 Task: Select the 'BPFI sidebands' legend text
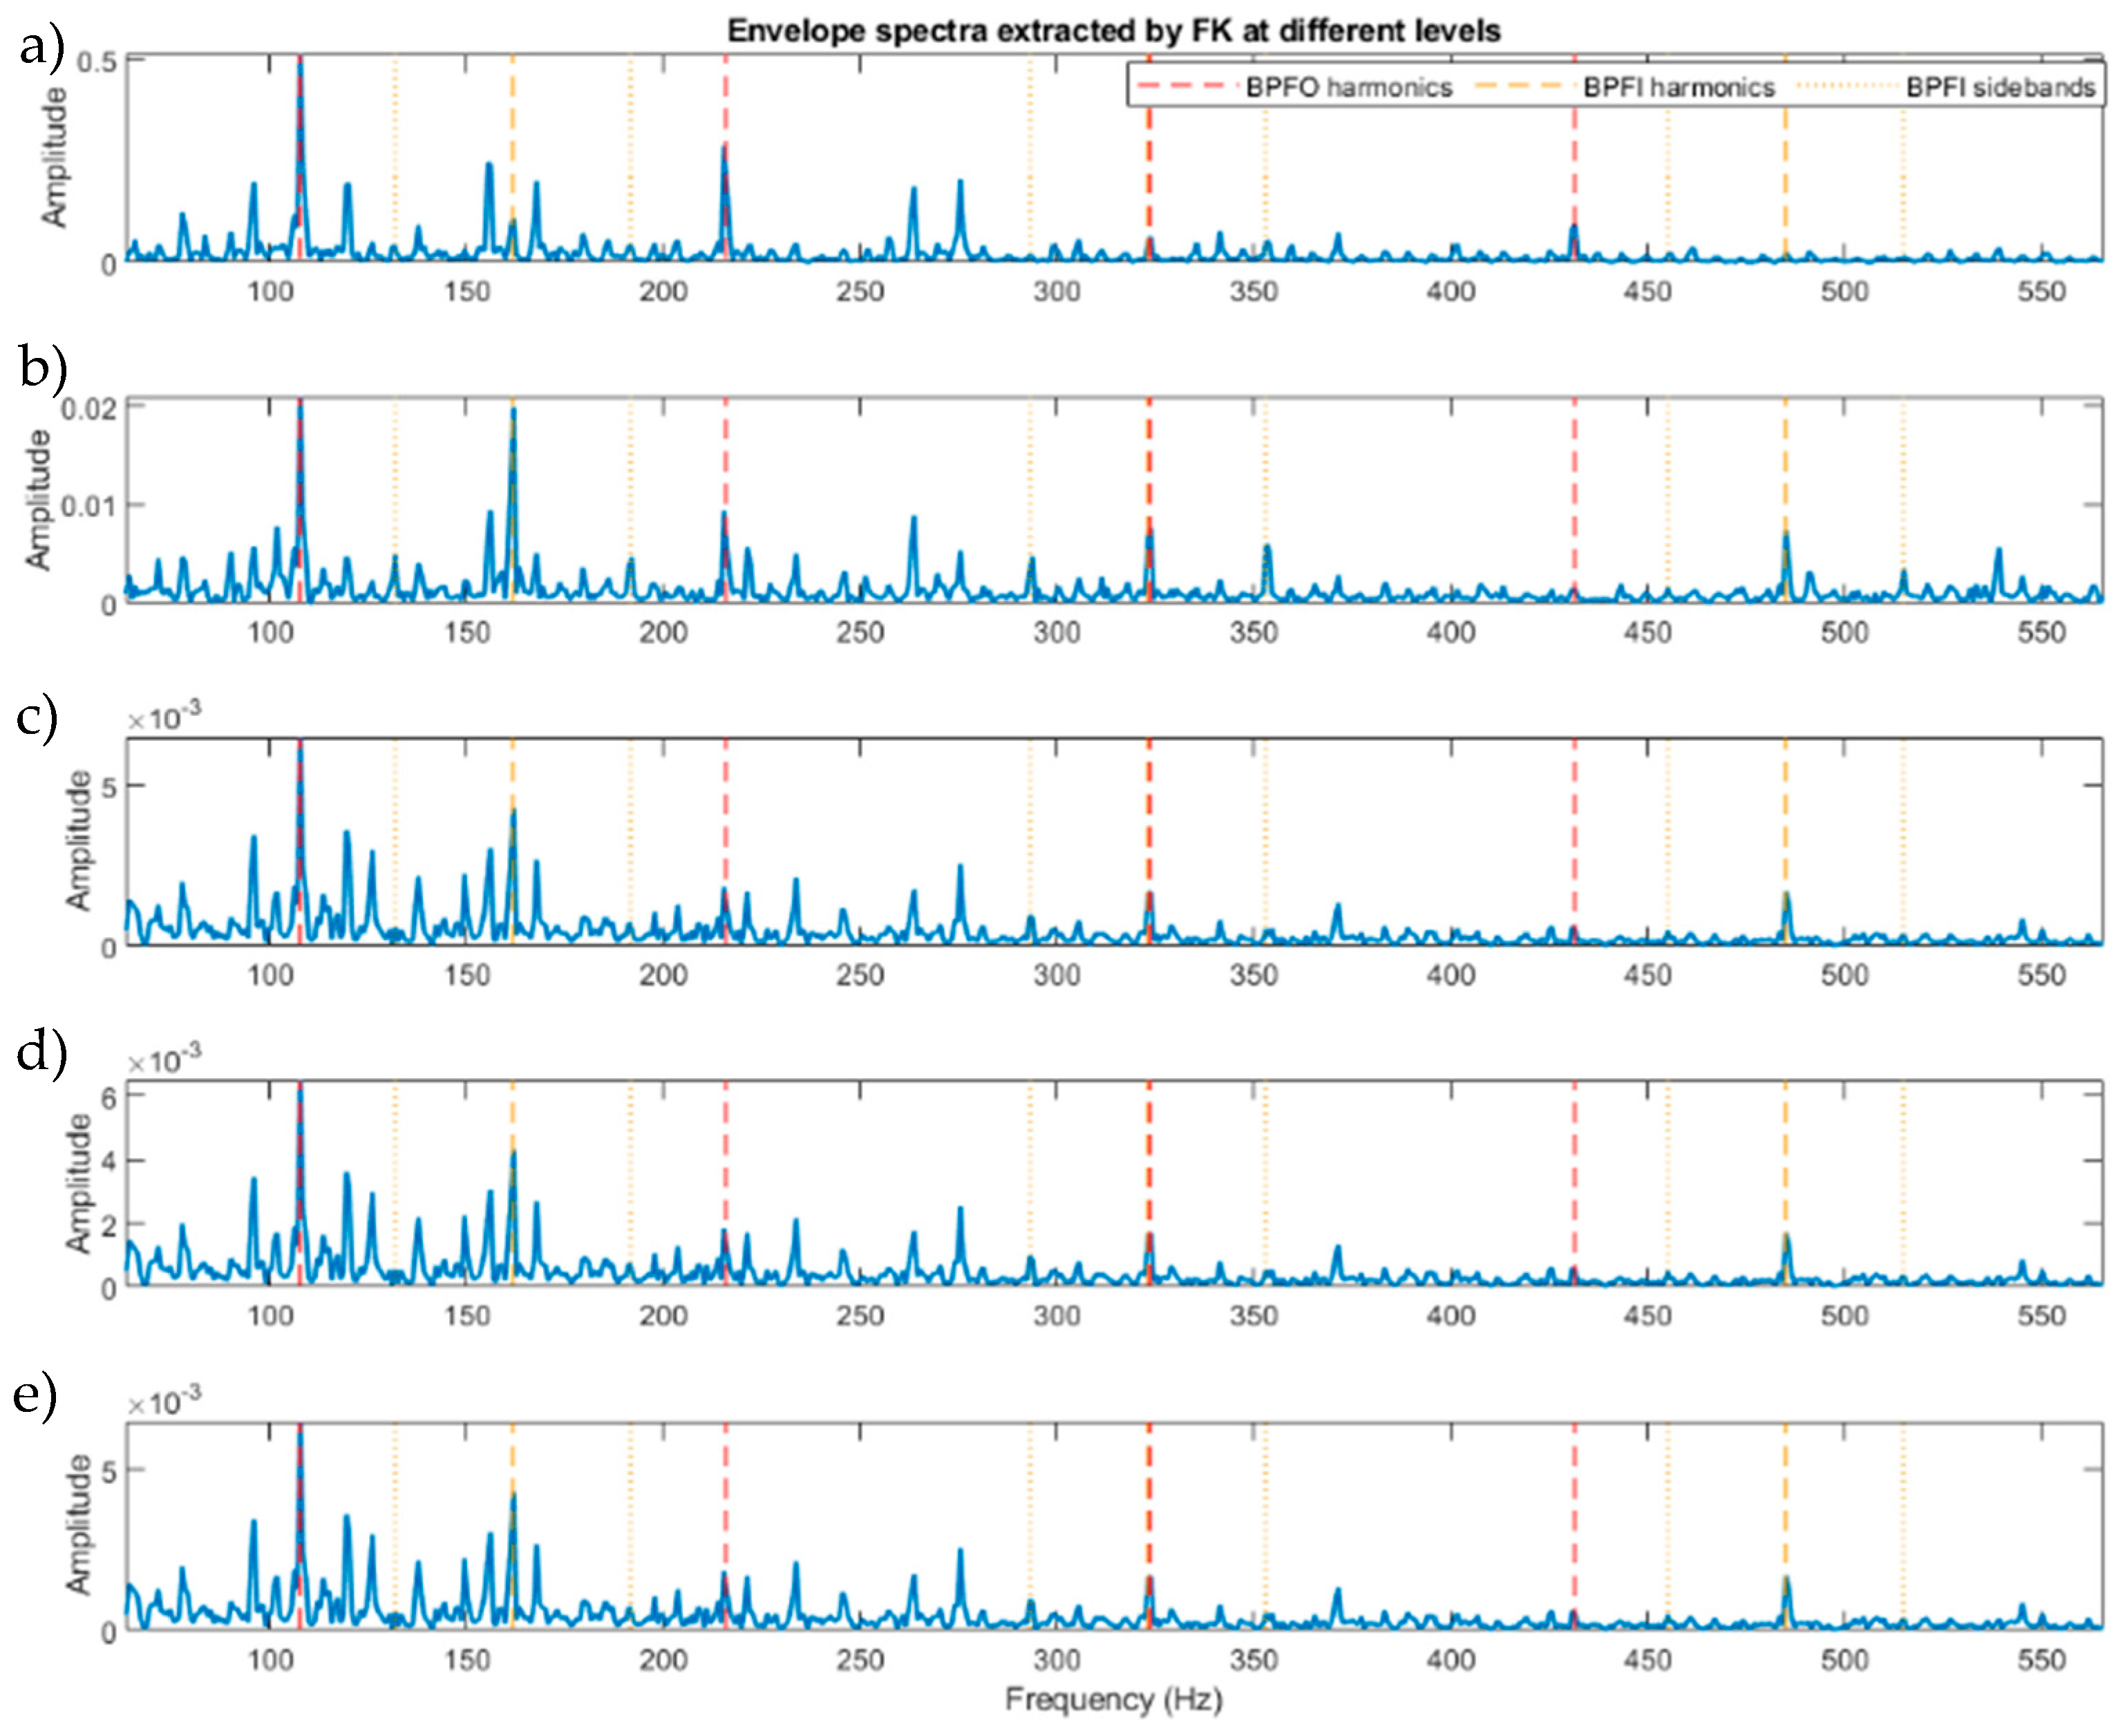pos(2000,88)
